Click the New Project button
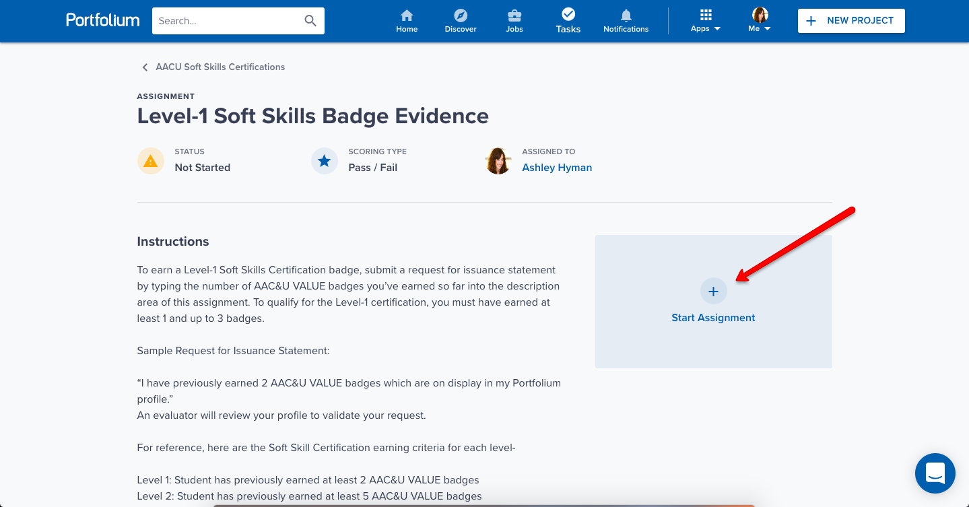The width and height of the screenshot is (969, 507). coord(851,21)
